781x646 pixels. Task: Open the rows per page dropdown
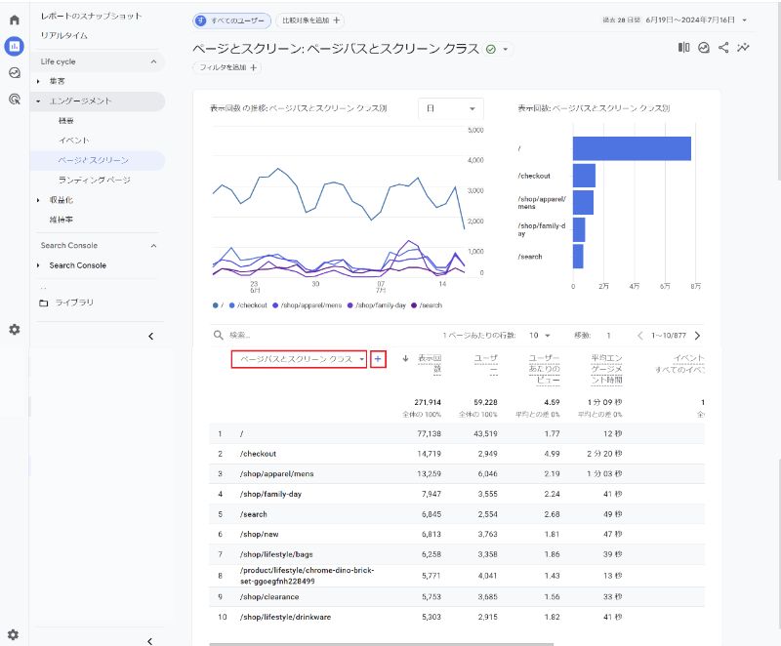tap(539, 335)
